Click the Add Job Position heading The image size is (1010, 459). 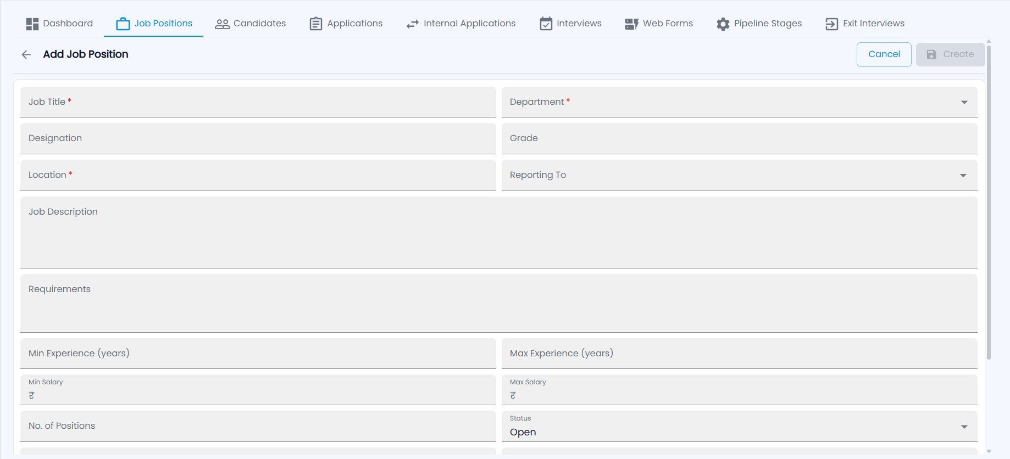click(x=86, y=54)
